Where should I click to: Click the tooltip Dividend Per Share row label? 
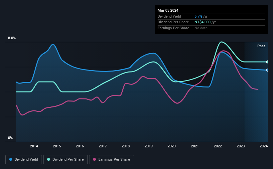pyautogui.click(x=173, y=22)
